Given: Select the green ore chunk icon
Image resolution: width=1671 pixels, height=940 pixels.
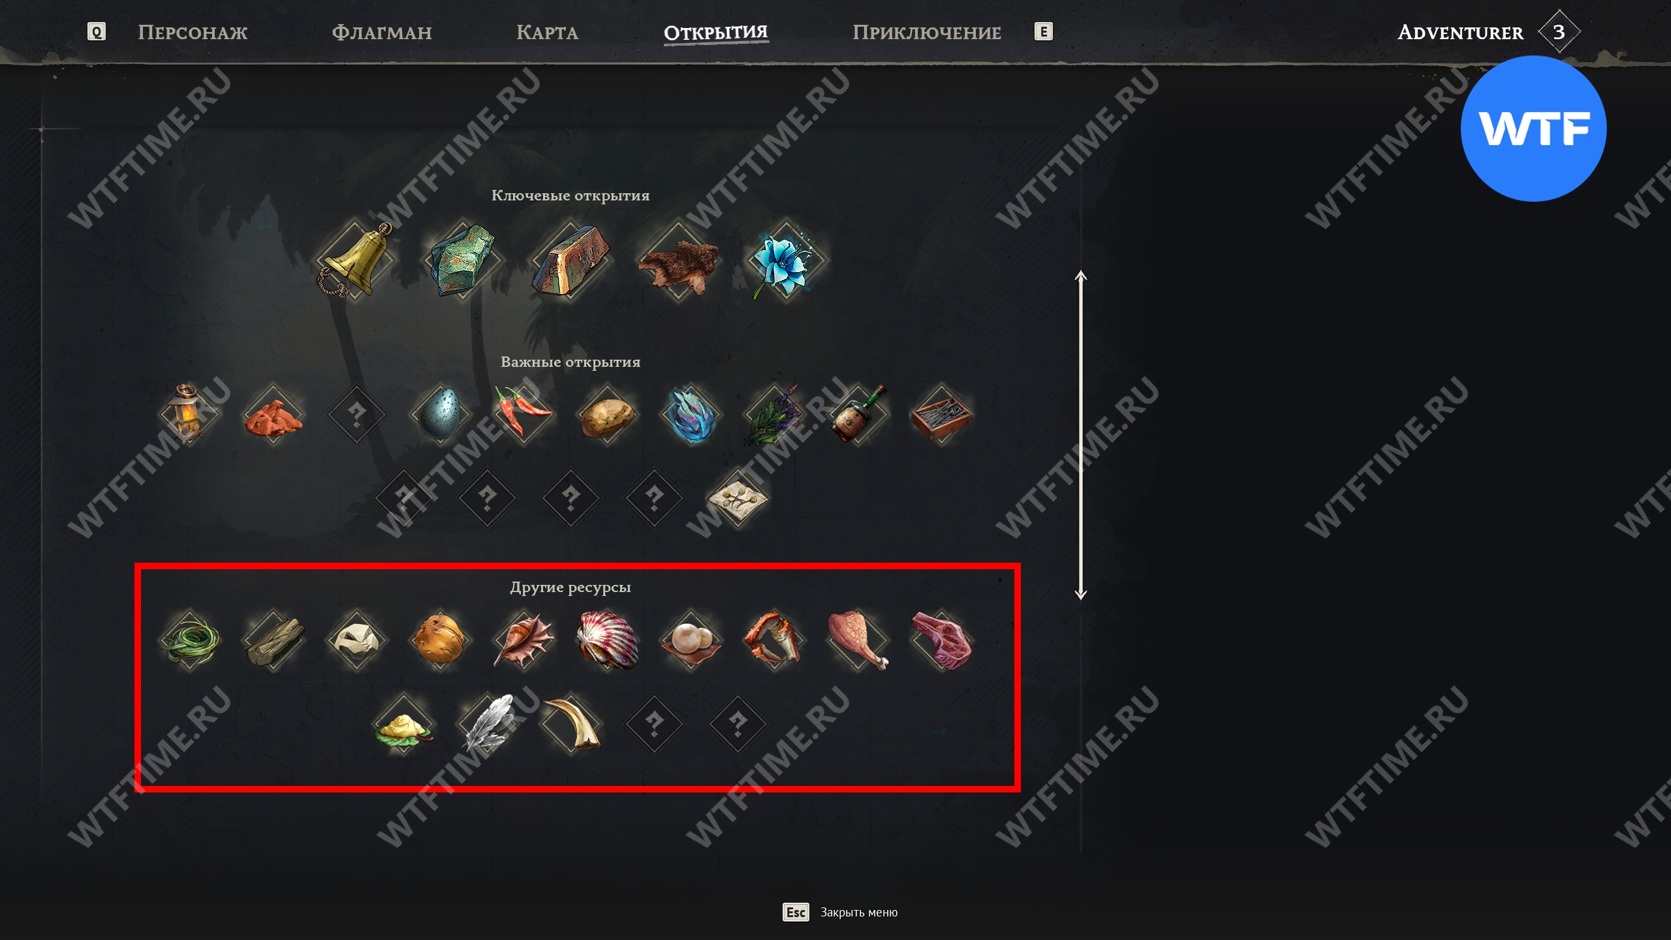Looking at the screenshot, I should (463, 259).
